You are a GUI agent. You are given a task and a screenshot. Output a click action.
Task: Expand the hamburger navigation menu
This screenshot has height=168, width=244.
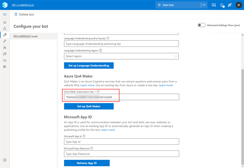click(x=5, y=14)
